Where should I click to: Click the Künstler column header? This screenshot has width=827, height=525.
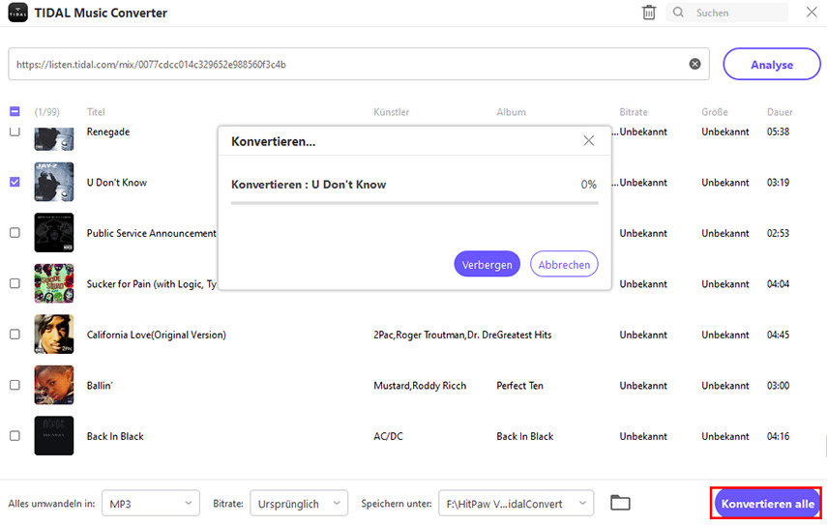click(x=392, y=112)
